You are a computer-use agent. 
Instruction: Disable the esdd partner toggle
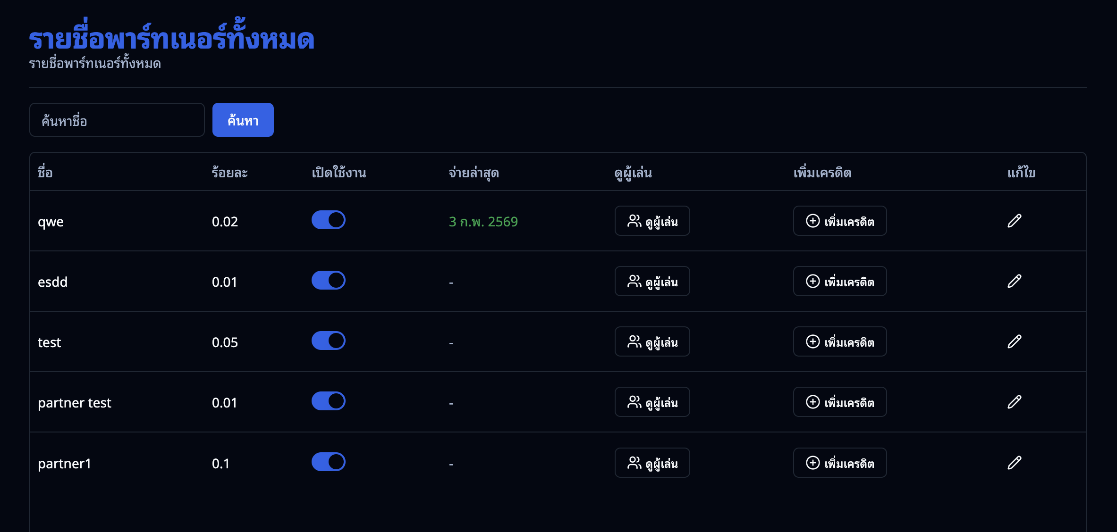329,280
